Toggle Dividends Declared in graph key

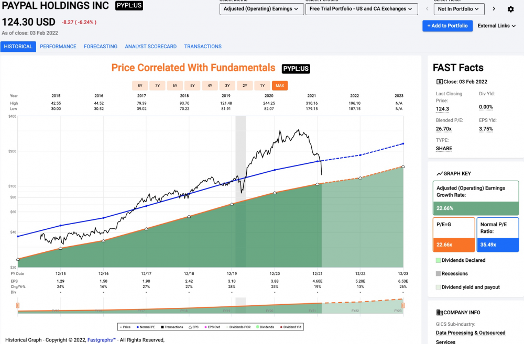(461, 260)
